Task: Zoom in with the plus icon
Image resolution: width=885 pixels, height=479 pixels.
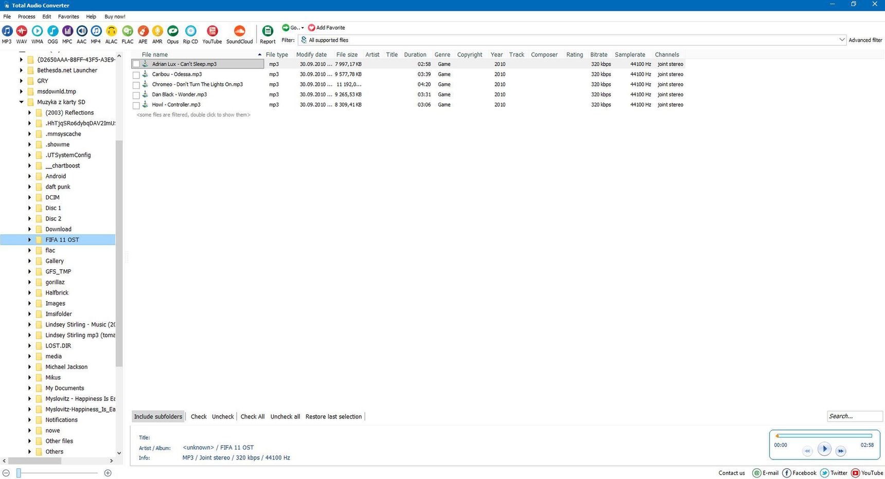Action: point(108,473)
